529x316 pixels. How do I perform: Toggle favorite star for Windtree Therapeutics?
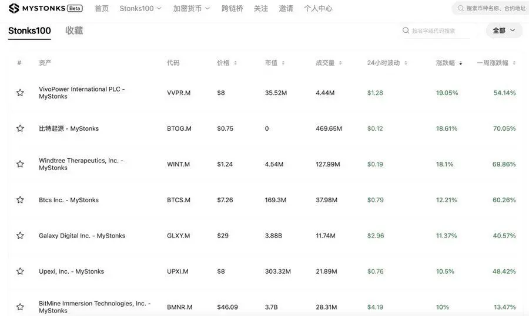(x=20, y=164)
